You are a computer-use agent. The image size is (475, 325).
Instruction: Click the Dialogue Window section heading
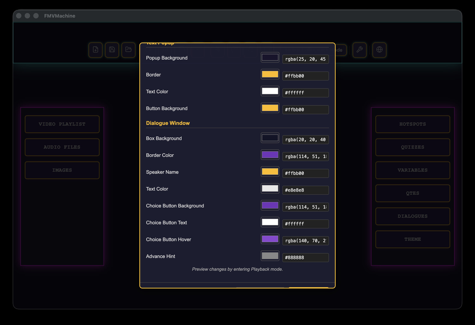168,123
